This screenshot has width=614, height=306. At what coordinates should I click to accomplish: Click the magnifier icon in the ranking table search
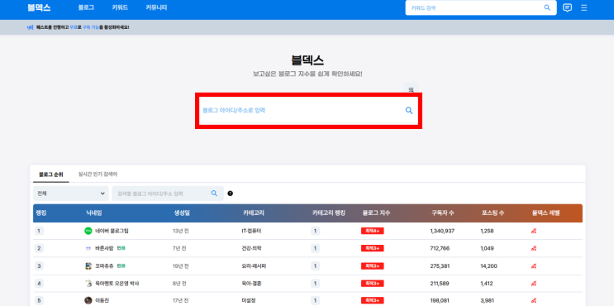(214, 194)
